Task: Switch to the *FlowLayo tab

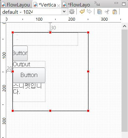Action: 76,5
